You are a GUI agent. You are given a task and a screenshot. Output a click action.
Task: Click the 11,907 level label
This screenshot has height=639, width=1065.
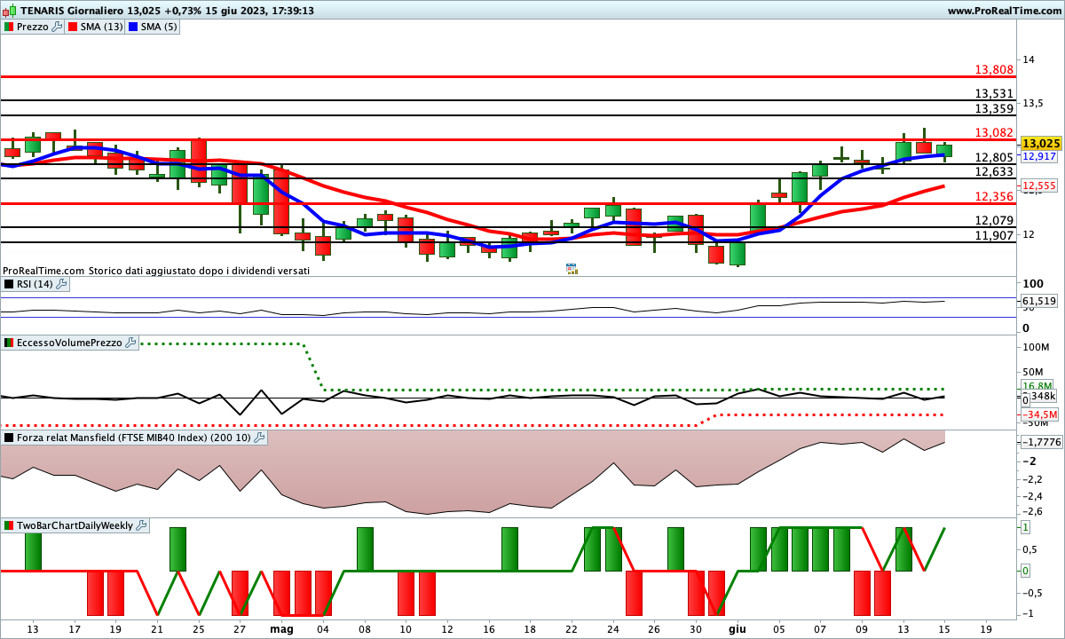click(x=994, y=235)
